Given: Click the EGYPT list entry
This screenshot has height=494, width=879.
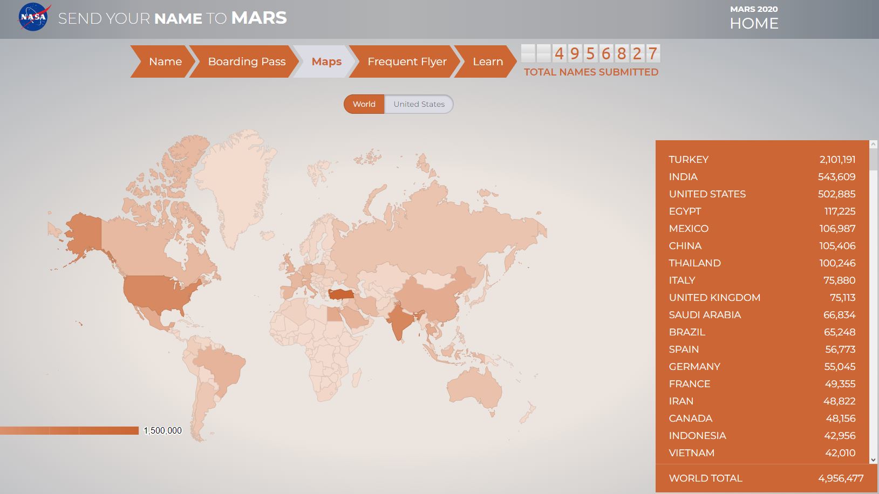Looking at the screenshot, I should point(762,211).
